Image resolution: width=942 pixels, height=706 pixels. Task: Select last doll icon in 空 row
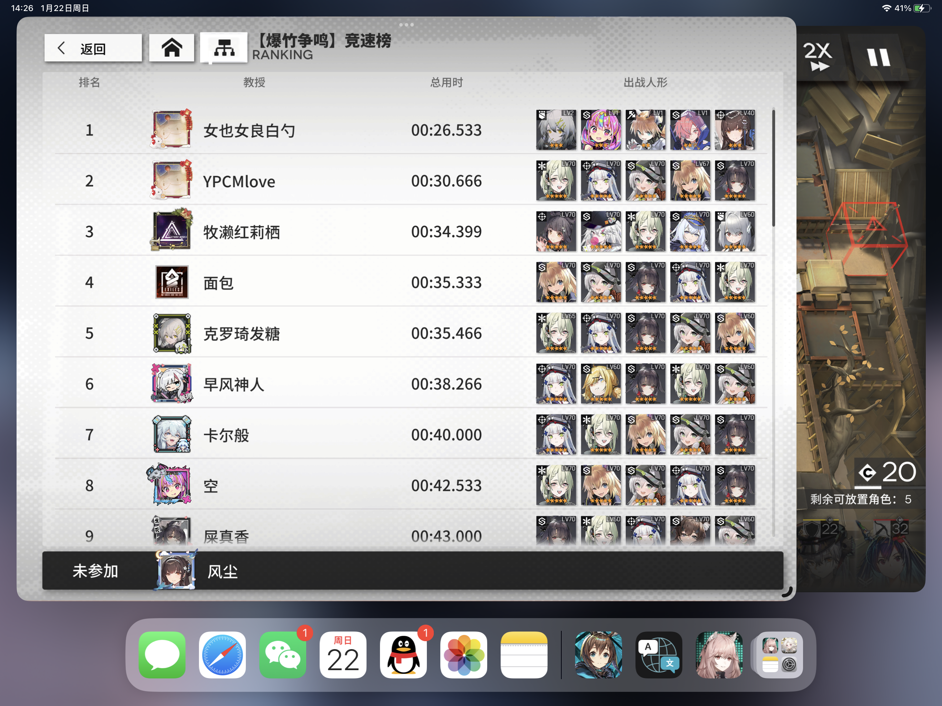coord(735,485)
